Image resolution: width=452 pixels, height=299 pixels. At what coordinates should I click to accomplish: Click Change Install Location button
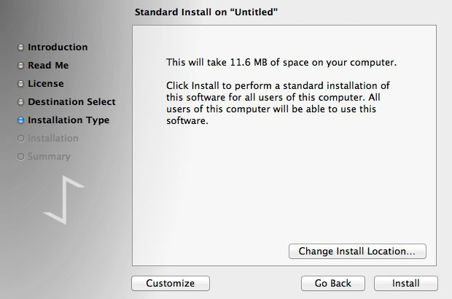357,251
